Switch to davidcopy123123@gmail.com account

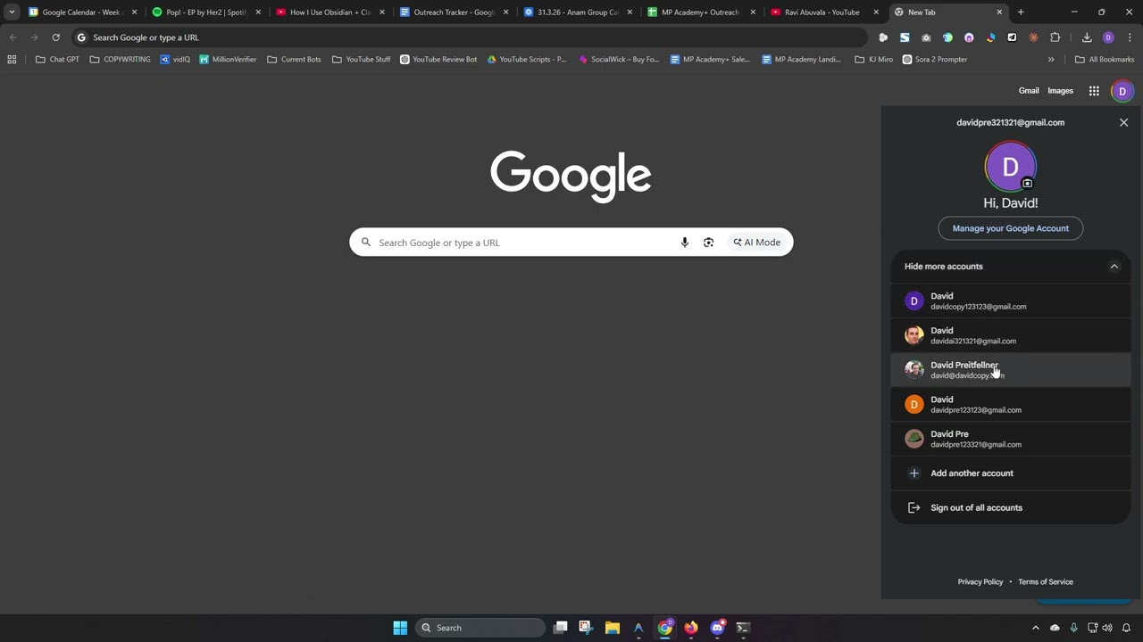click(1011, 301)
